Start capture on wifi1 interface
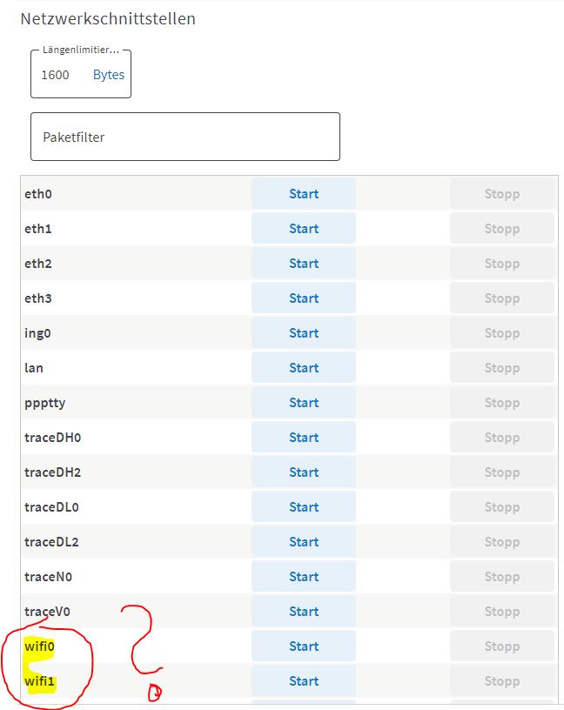This screenshot has height=710, width=564. tap(304, 681)
